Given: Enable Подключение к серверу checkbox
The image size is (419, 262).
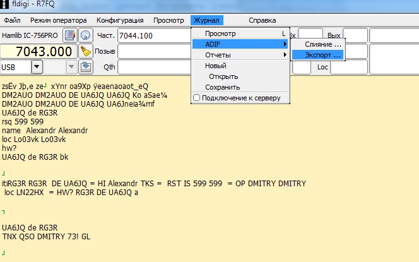Looking at the screenshot, I should coord(197,97).
